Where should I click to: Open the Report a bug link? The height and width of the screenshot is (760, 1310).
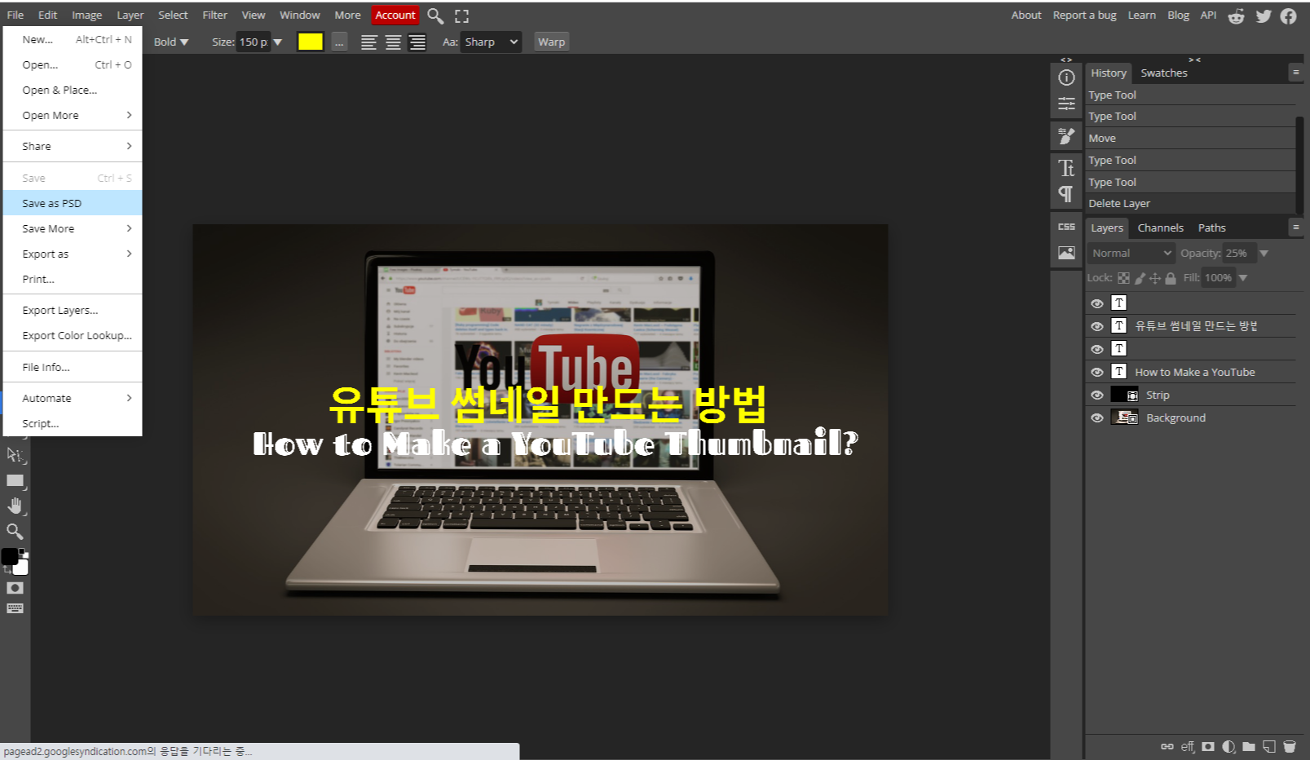click(x=1084, y=15)
